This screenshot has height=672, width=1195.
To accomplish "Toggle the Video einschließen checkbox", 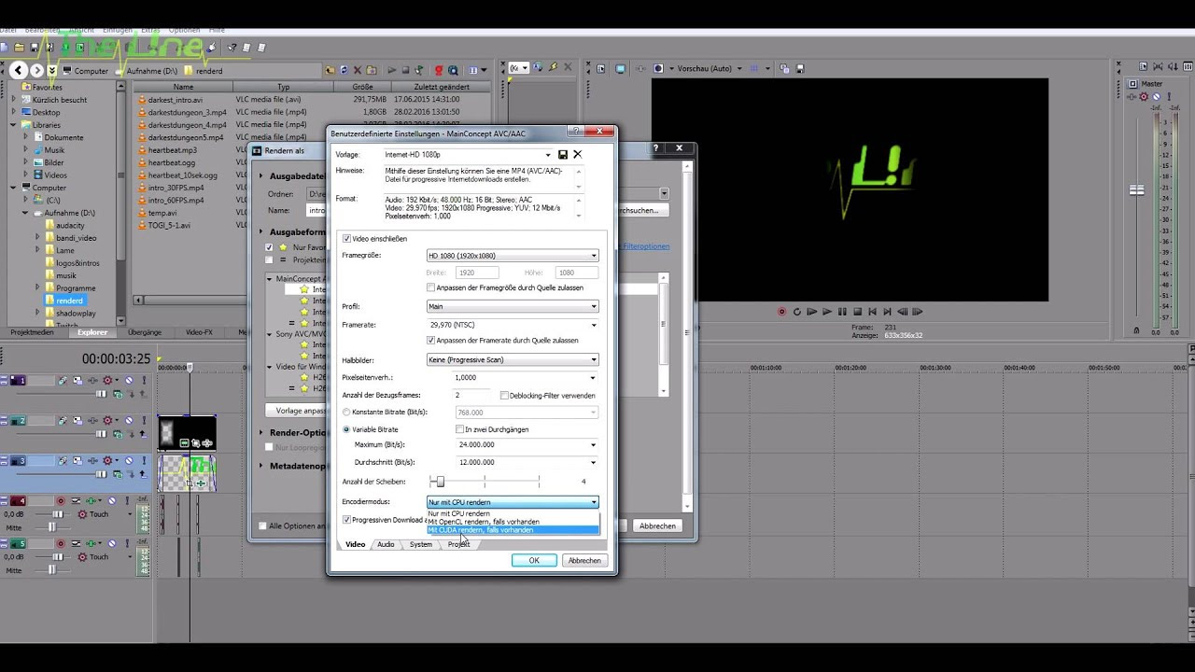I will (347, 239).
